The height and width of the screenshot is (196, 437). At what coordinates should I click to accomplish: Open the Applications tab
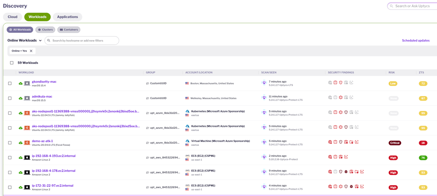(x=68, y=17)
